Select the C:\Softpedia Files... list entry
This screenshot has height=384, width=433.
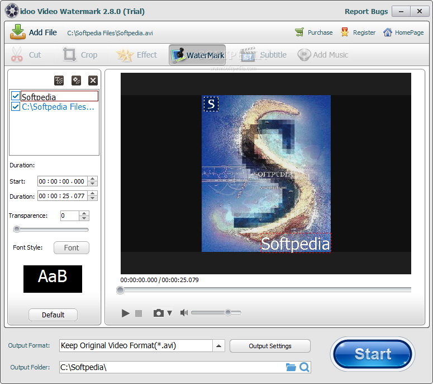tap(58, 107)
